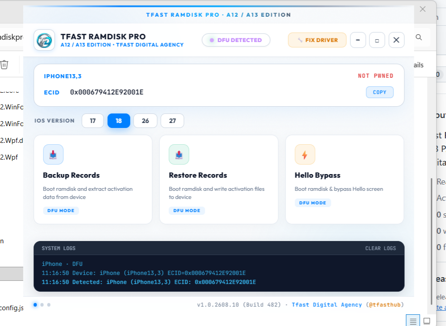446x326 pixels.
Task: Click the NOT PWNED status text
Action: click(375, 76)
